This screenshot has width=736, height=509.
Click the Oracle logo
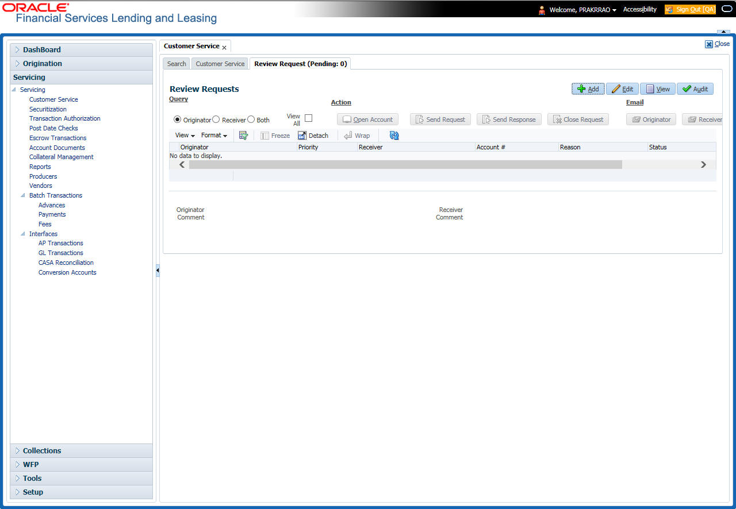(36, 7)
